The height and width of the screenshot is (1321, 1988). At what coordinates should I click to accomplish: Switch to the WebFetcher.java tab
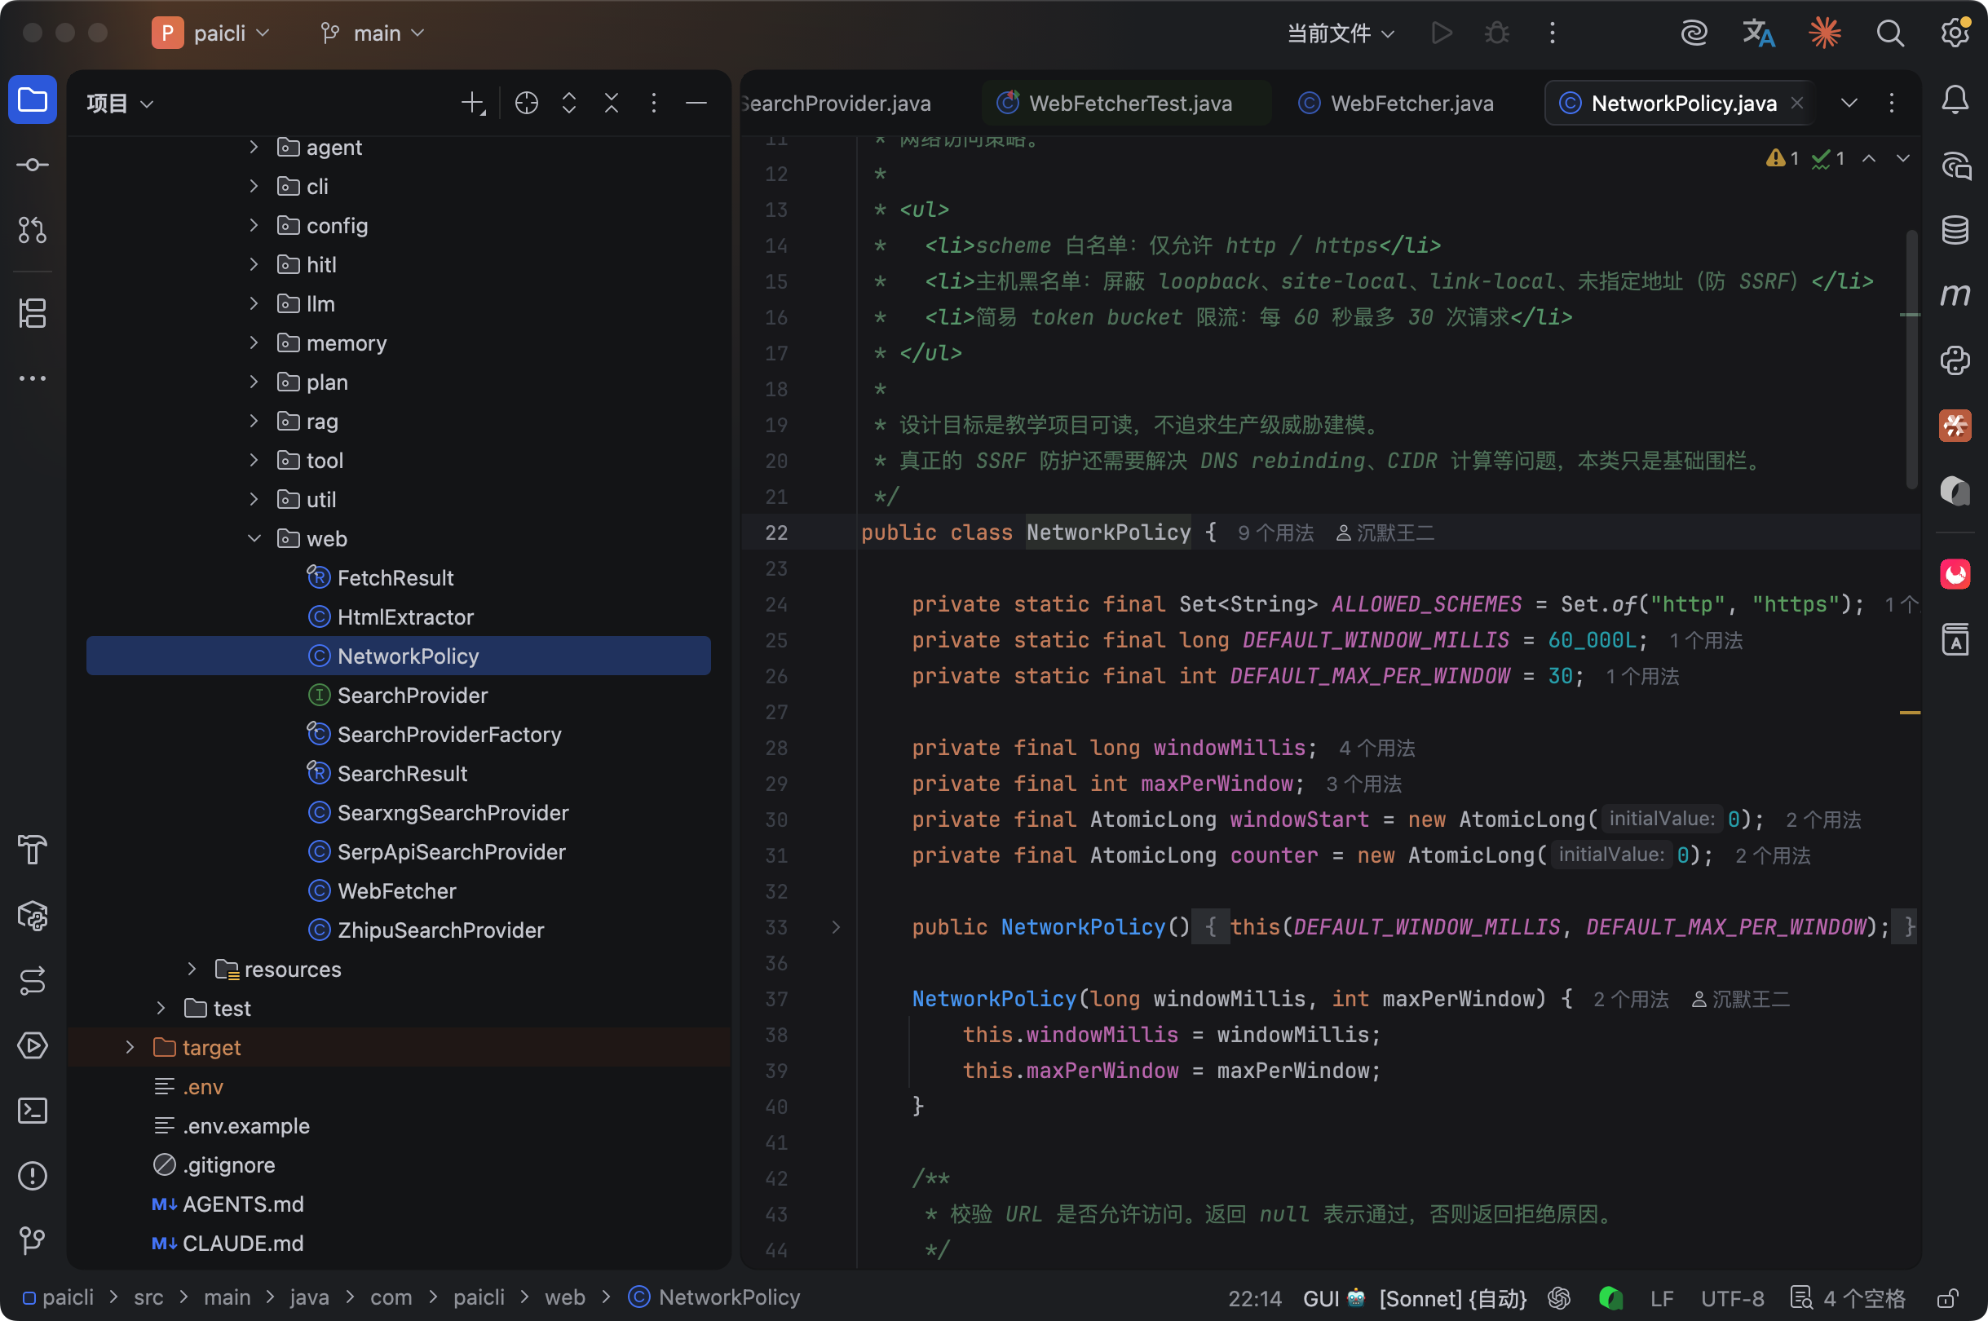point(1411,103)
